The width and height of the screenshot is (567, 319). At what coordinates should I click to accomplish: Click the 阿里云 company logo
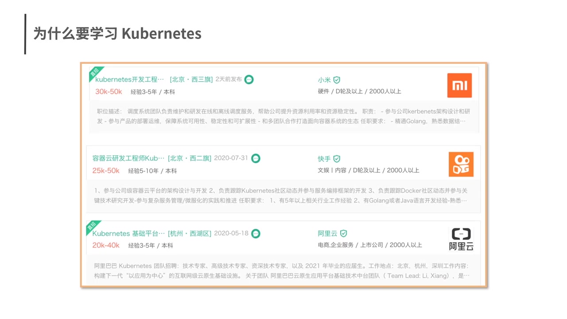461,239
